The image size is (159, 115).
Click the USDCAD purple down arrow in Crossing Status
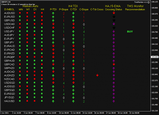pyautogui.click(x=114, y=24)
